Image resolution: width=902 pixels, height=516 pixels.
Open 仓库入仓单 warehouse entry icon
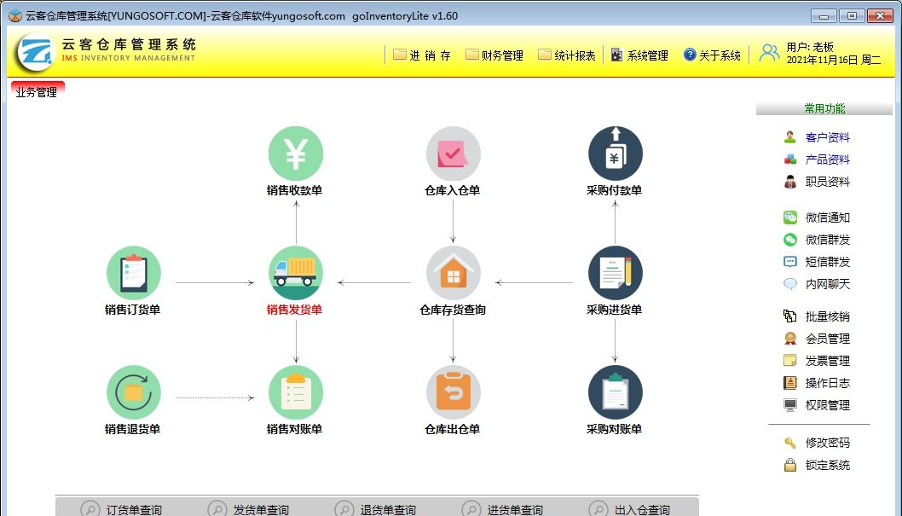[453, 154]
